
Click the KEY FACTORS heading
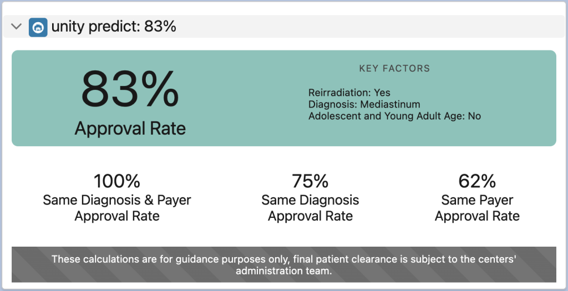point(394,69)
